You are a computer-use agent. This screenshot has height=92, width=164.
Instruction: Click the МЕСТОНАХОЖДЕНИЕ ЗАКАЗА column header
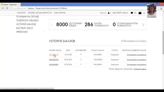pos(134,50)
